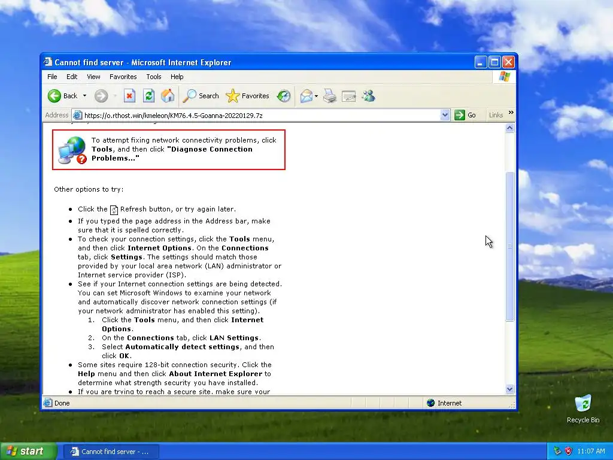The image size is (613, 460).
Task: Click the "LAN Settings" bold text
Action: tap(234, 338)
